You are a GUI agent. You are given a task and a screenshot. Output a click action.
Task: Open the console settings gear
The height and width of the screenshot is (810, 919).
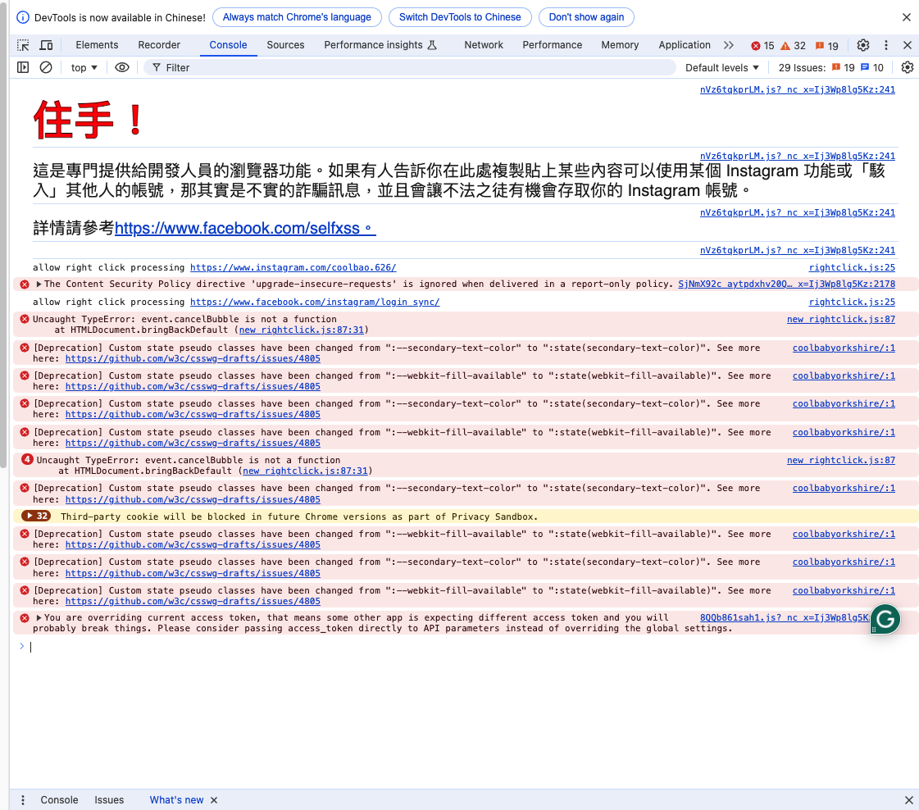pos(908,67)
